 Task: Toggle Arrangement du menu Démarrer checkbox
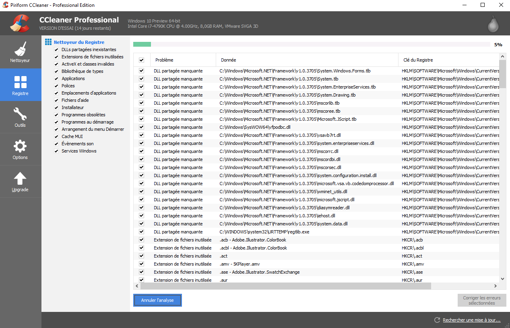(x=56, y=129)
